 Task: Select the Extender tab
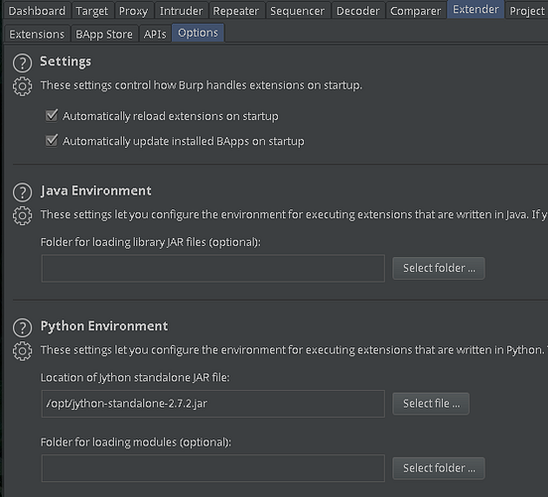pyautogui.click(x=476, y=10)
